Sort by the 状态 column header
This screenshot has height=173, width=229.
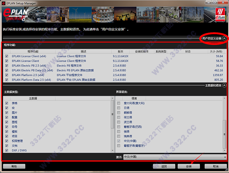(x=188, y=51)
